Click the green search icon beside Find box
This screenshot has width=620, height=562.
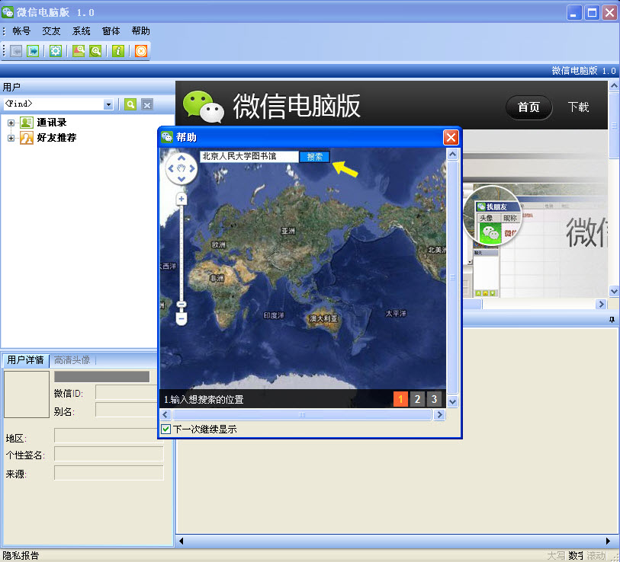coord(130,104)
